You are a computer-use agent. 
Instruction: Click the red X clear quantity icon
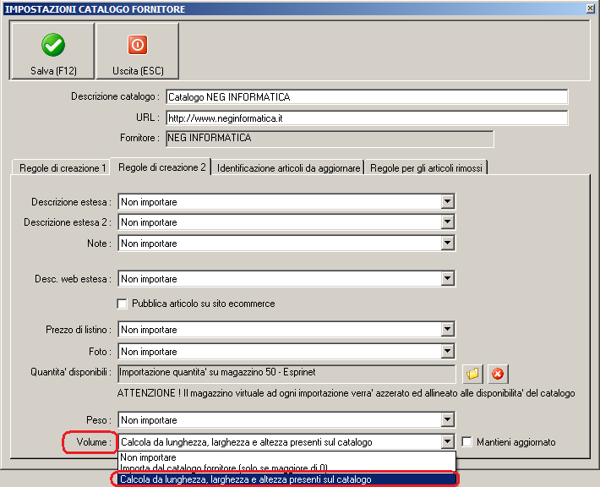pyautogui.click(x=498, y=374)
